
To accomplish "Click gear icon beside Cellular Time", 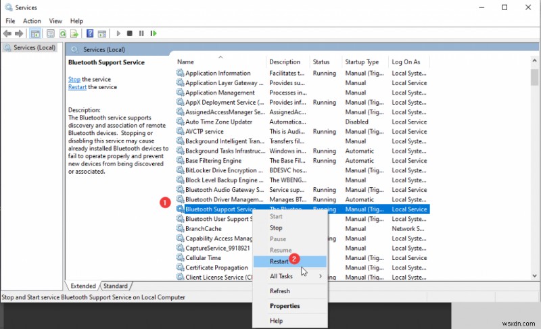I will point(180,257).
